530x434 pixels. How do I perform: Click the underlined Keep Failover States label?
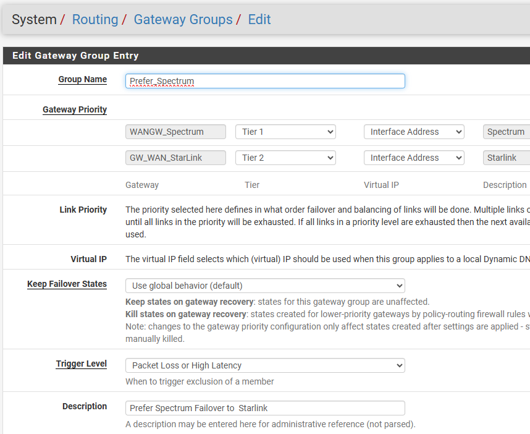(67, 284)
